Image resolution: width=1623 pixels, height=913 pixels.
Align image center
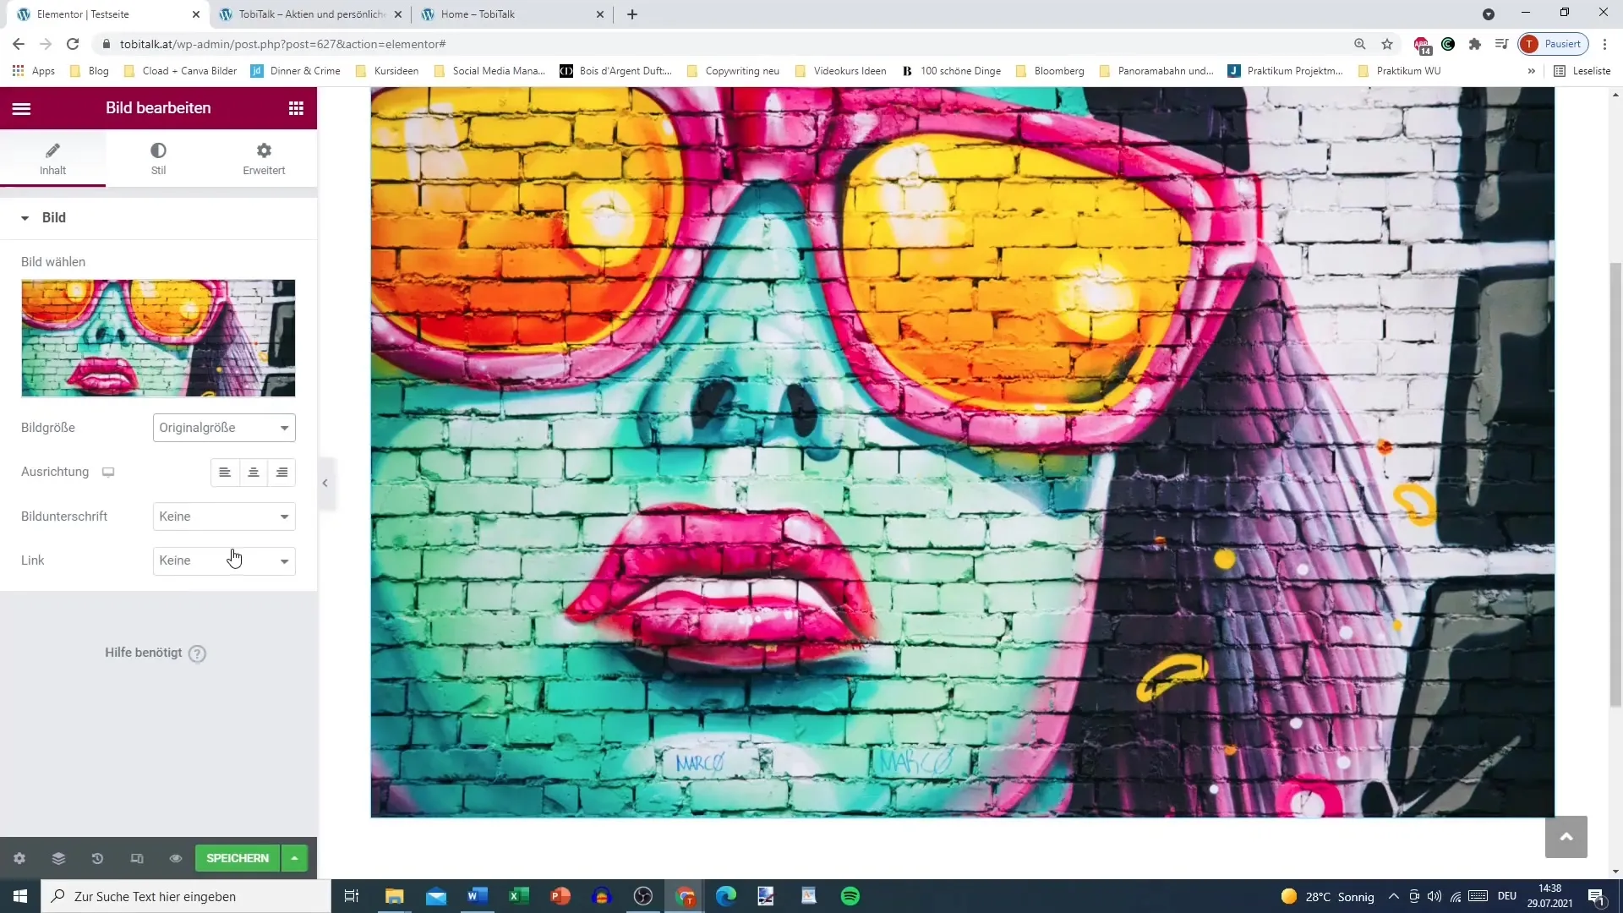coord(254,473)
